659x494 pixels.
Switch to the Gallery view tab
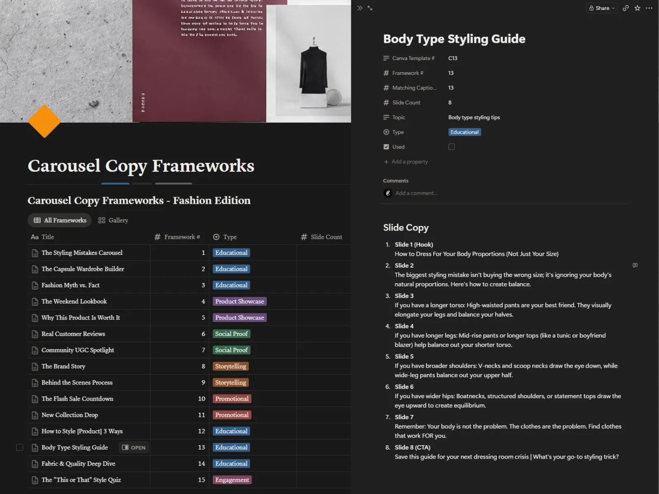[x=113, y=220]
